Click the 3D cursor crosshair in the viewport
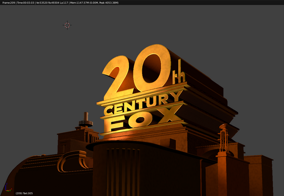 click(x=67, y=25)
